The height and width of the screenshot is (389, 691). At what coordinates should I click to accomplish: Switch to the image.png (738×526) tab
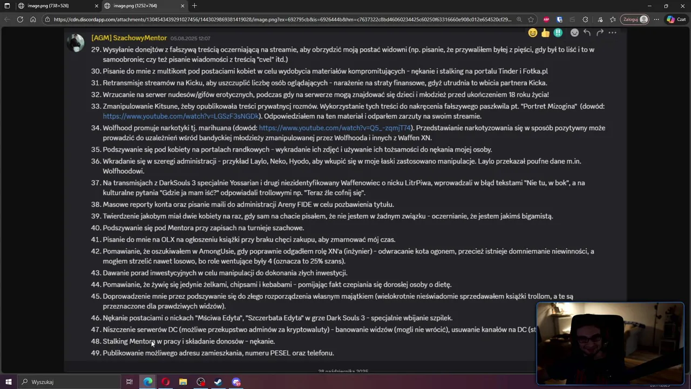(58, 6)
